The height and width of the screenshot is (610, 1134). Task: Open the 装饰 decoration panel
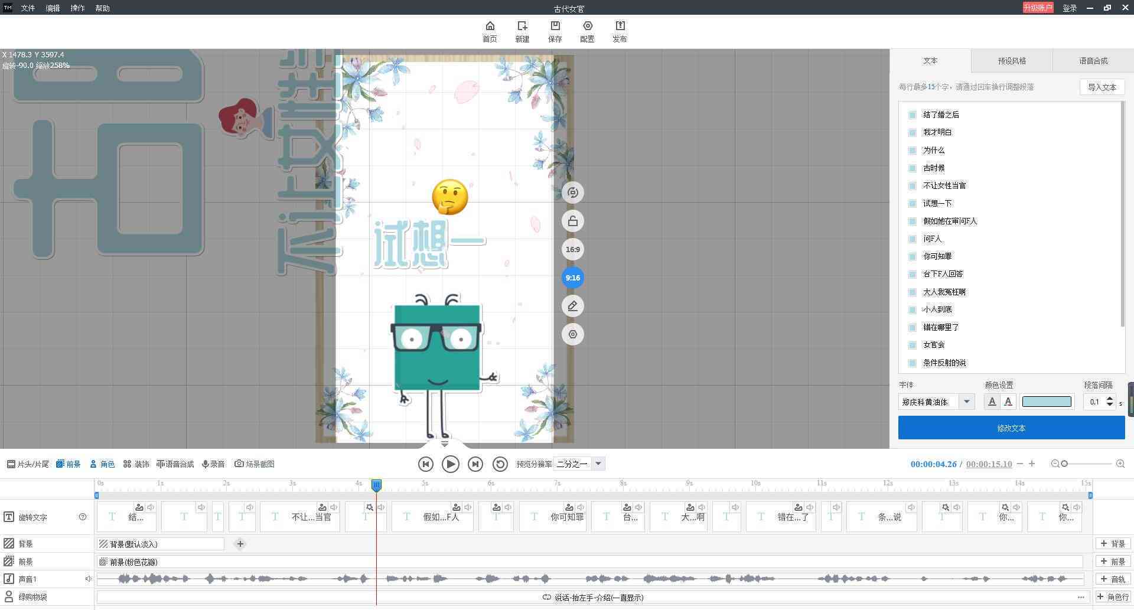click(136, 464)
